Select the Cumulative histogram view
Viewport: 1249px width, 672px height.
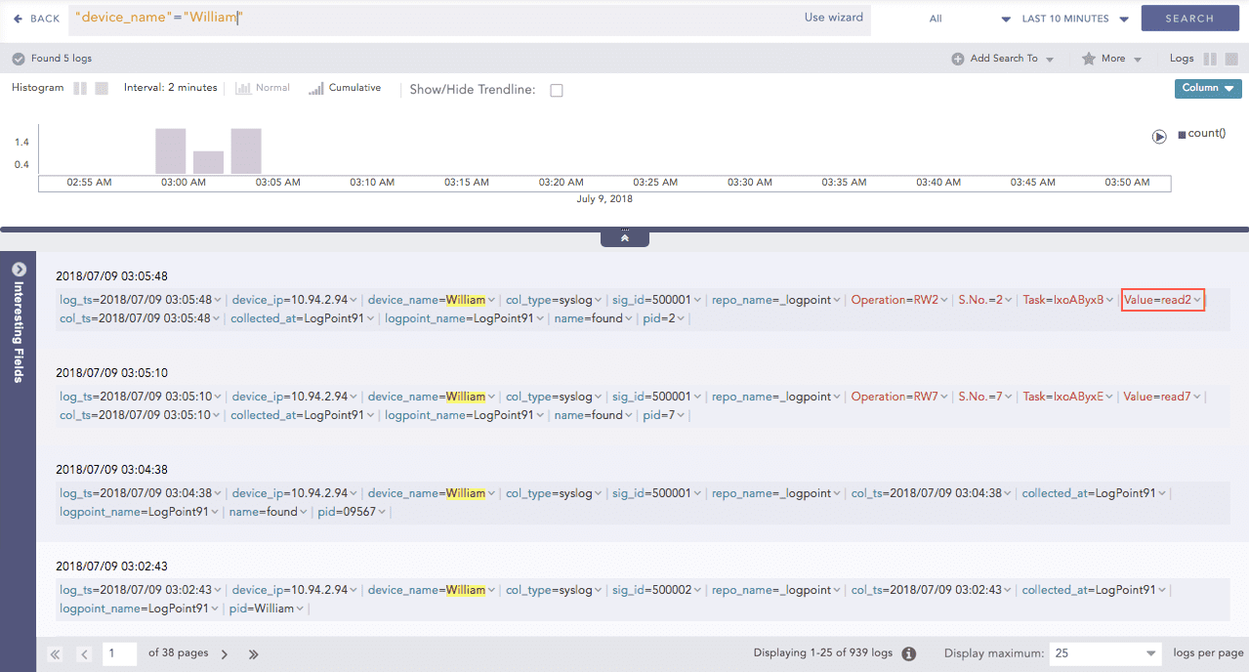click(344, 87)
